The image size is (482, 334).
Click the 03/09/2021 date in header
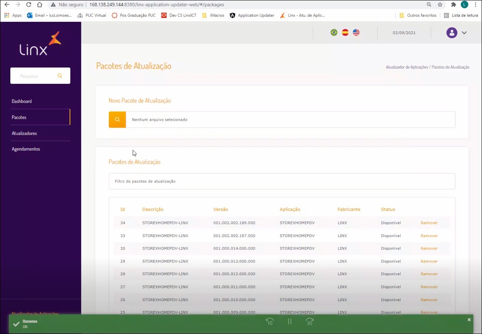(x=404, y=33)
